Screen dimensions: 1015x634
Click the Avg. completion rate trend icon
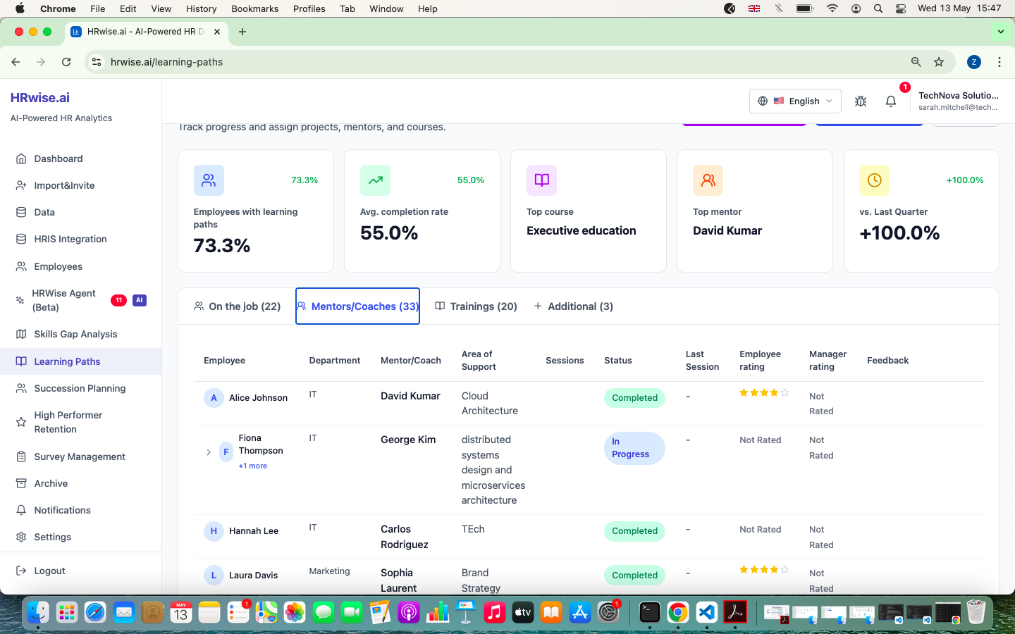pyautogui.click(x=375, y=180)
